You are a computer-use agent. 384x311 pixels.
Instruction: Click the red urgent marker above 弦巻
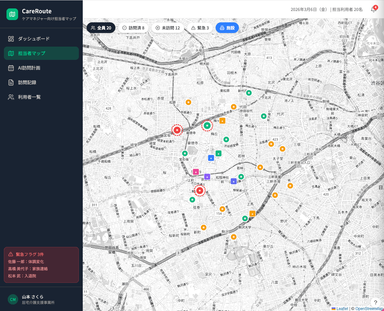tap(200, 191)
